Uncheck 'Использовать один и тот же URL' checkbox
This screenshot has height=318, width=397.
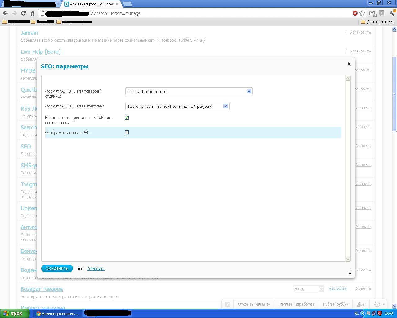(127, 117)
